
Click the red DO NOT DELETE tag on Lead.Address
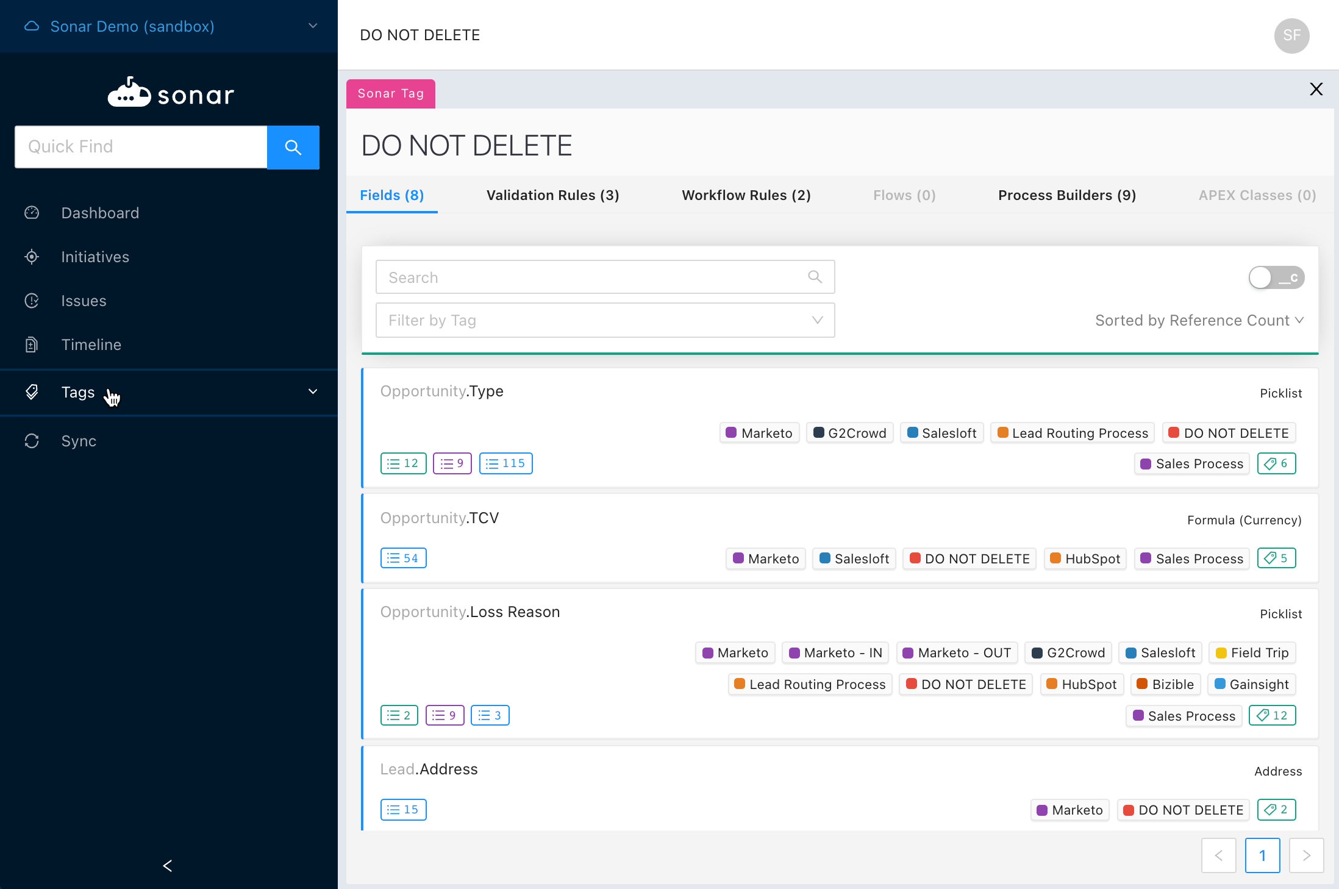point(1183,810)
